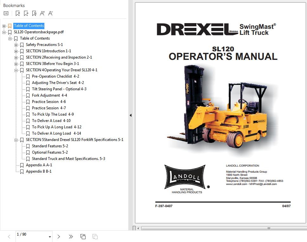Screen dimensions: 307x242
Task: Collapse the SL120 Operatorsbackpage.pdf bookmark
Action: (x=4, y=32)
